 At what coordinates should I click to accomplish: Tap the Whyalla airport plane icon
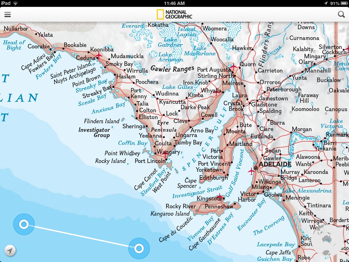coord(216,92)
